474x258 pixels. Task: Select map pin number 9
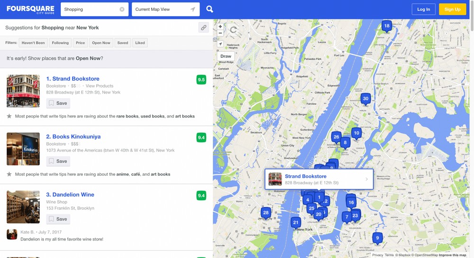(377, 239)
